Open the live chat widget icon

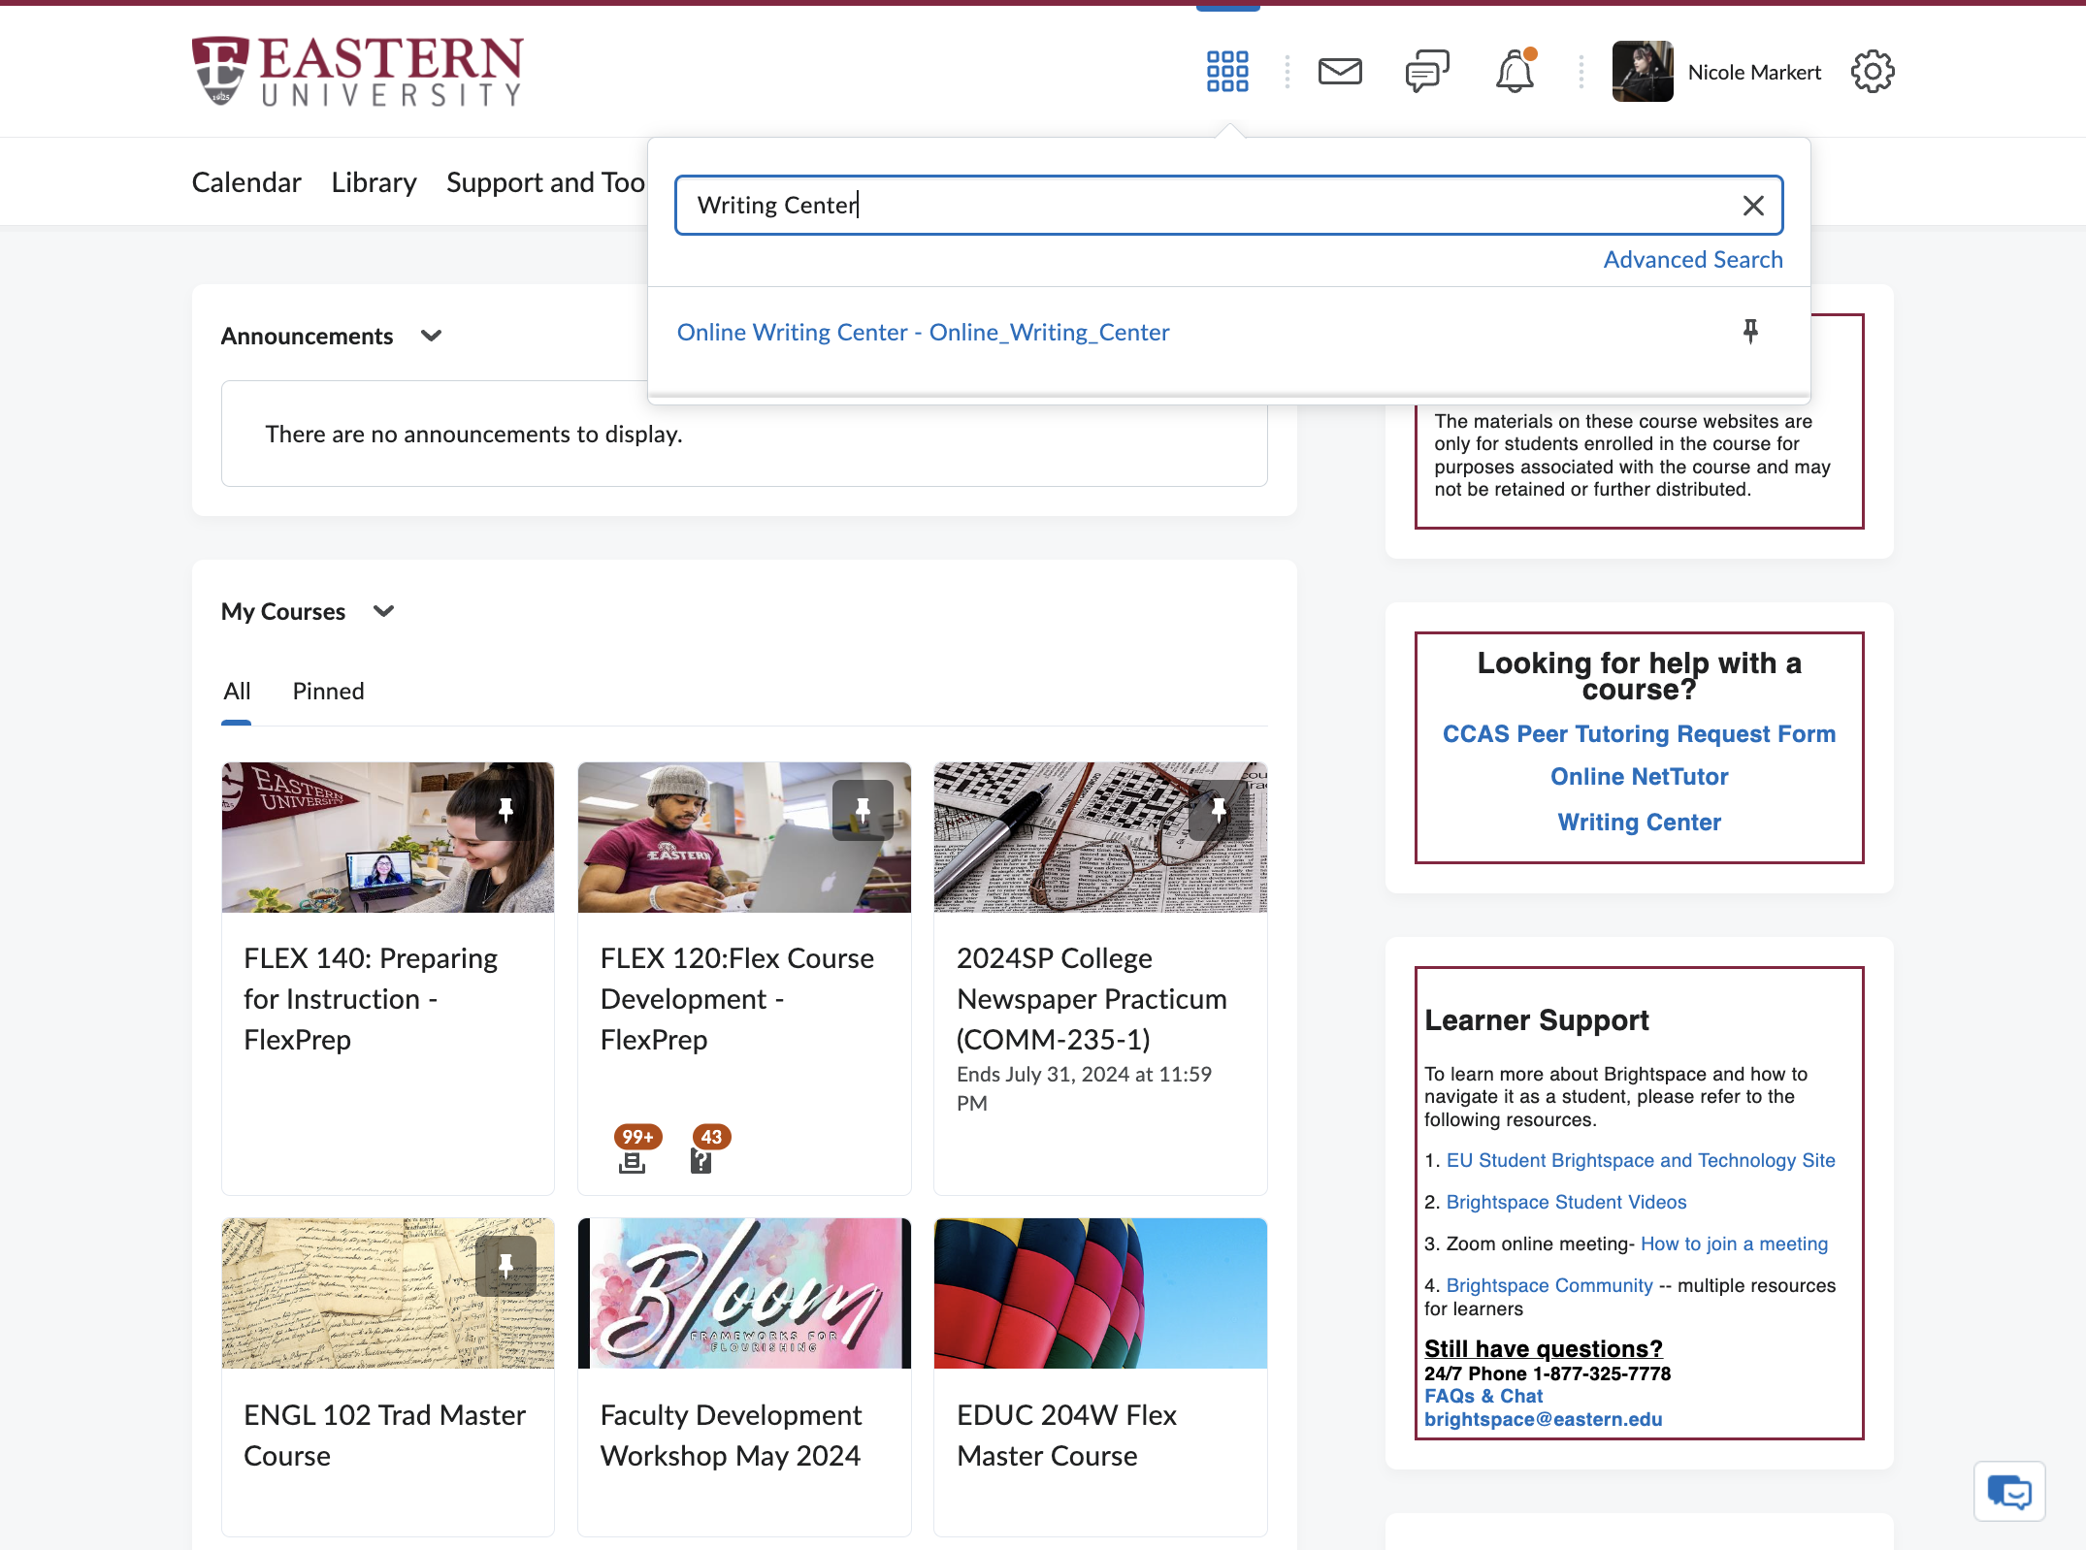coord(2009,1492)
